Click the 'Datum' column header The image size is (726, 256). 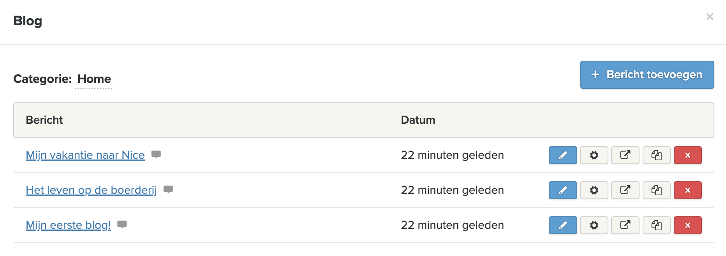pyautogui.click(x=418, y=120)
